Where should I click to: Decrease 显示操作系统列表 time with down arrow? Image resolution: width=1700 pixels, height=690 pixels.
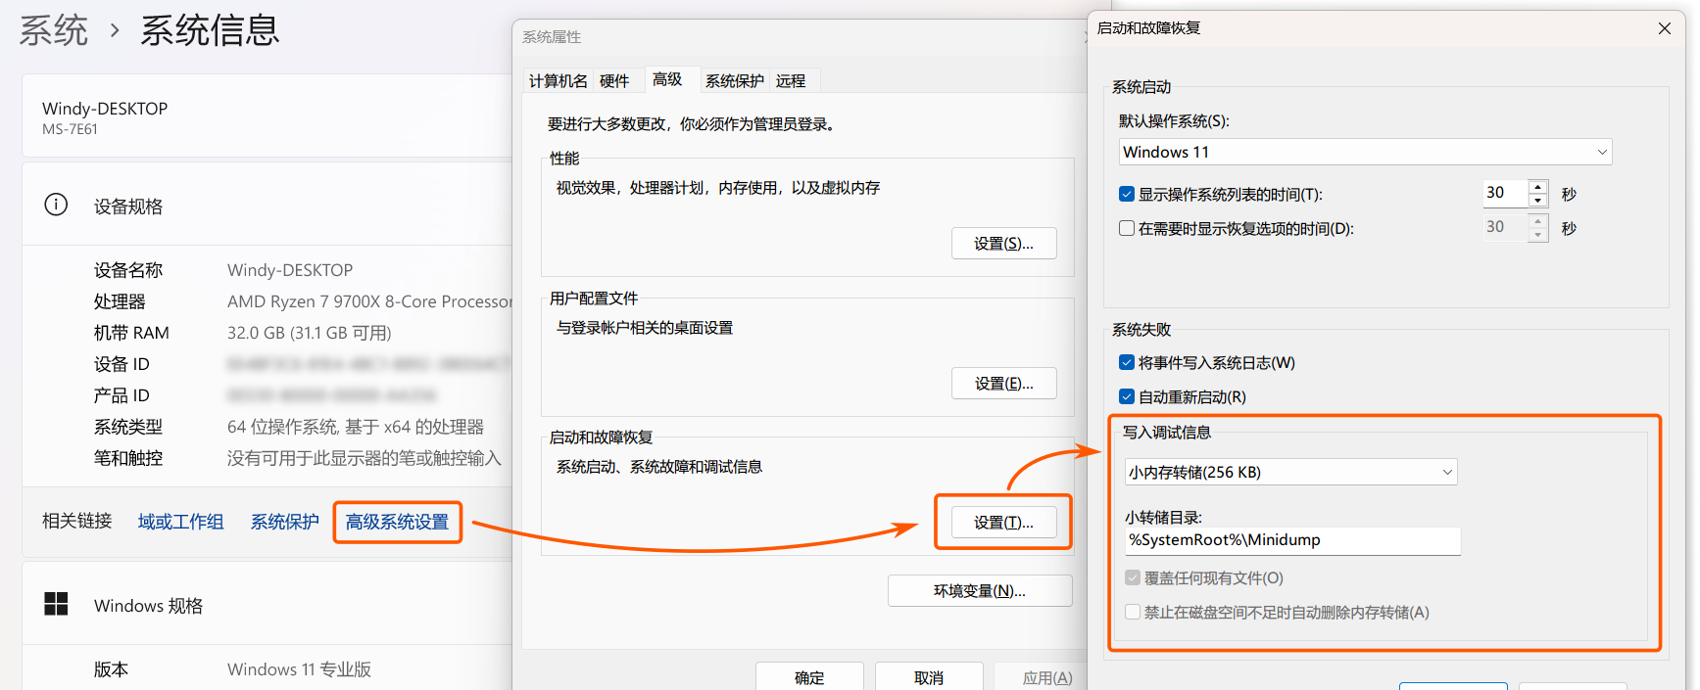click(x=1538, y=200)
